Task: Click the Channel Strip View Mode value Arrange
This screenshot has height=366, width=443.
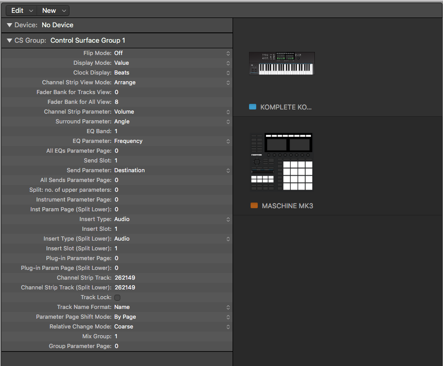Action: click(125, 82)
